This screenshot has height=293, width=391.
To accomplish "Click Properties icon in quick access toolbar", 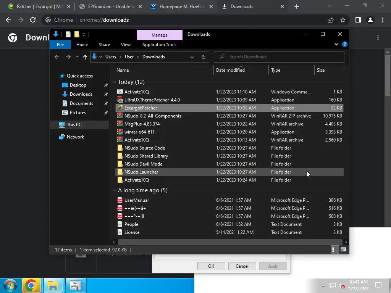I will click(x=68, y=34).
